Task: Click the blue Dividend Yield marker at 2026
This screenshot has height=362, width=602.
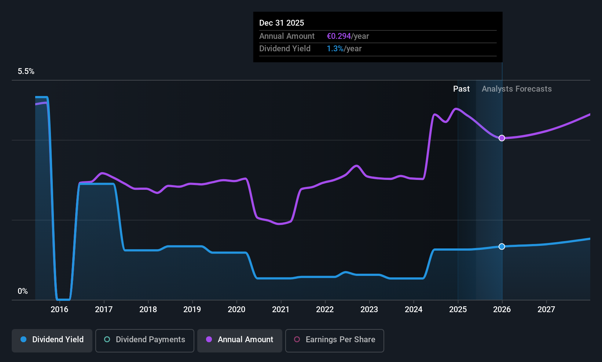Action: coord(502,247)
